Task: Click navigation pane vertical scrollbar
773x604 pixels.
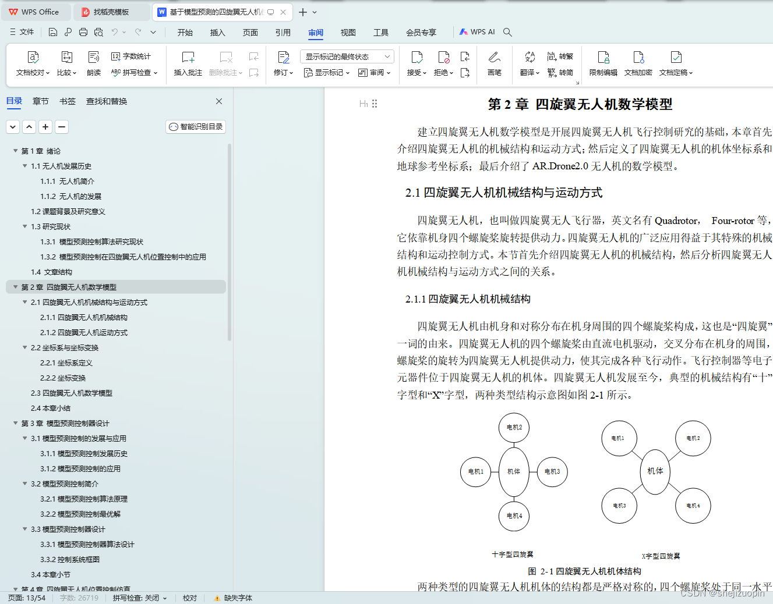Action: tap(230, 241)
